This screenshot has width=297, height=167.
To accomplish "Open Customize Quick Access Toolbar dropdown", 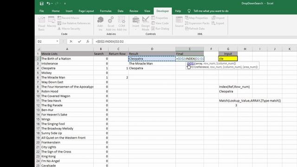I will (x=65, y=3).
